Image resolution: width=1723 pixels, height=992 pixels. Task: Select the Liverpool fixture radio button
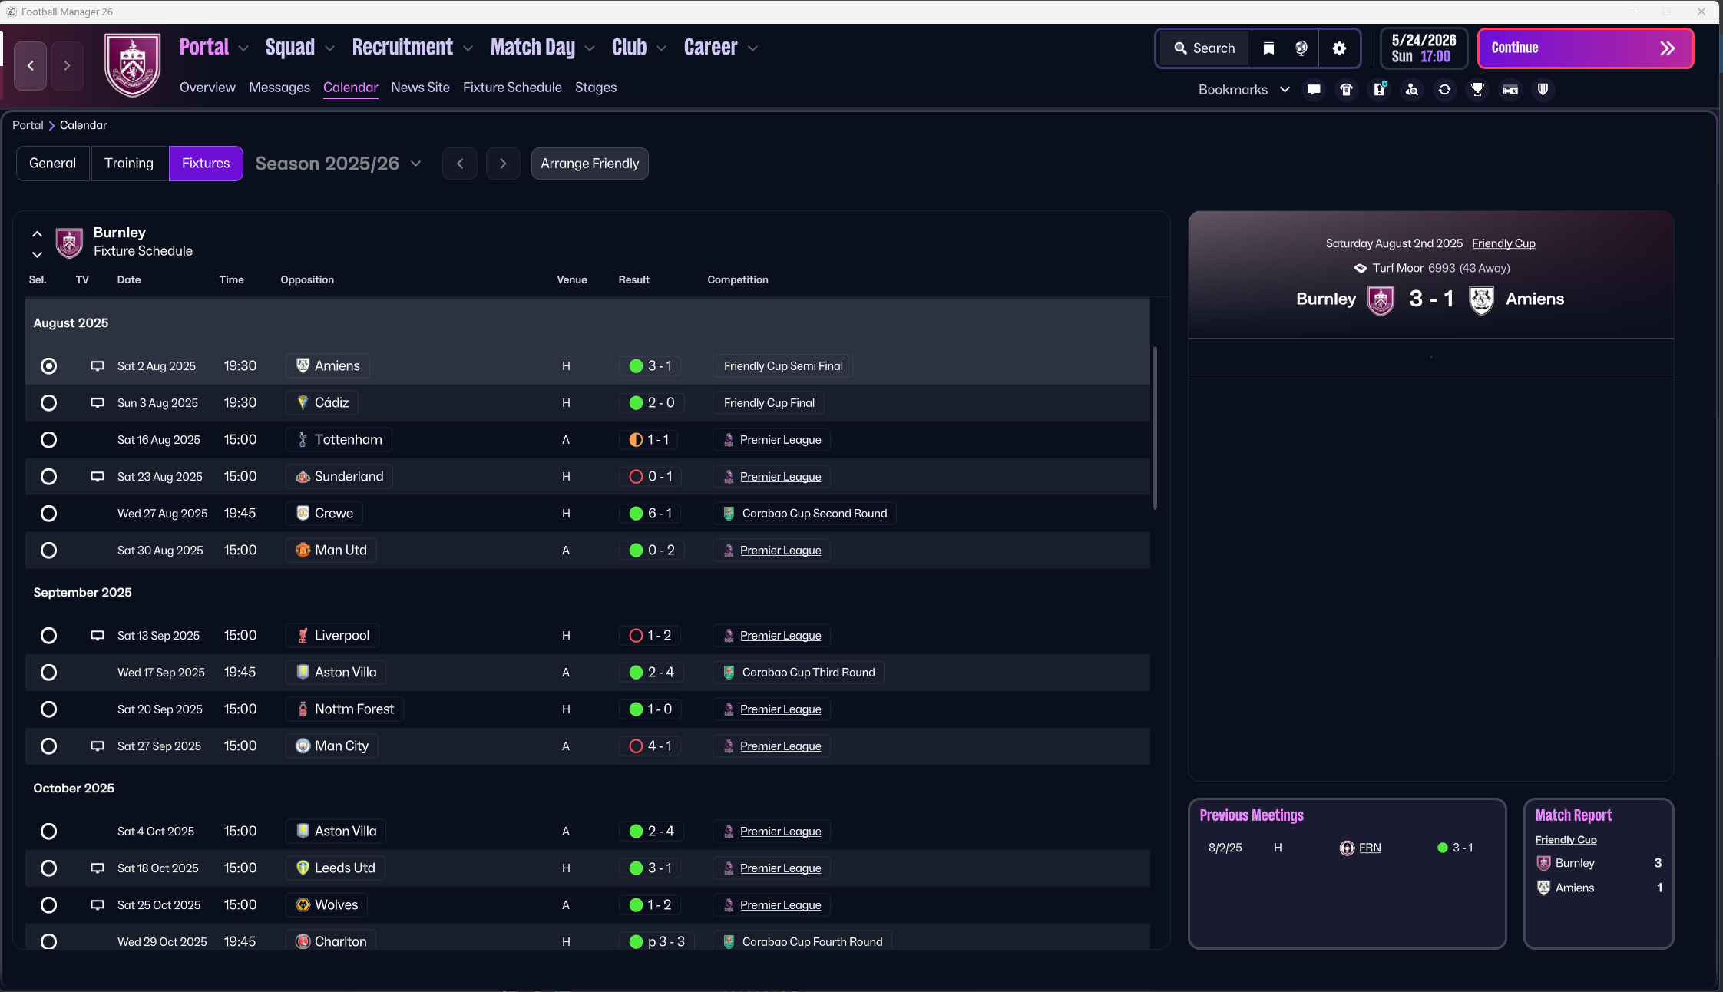48,636
